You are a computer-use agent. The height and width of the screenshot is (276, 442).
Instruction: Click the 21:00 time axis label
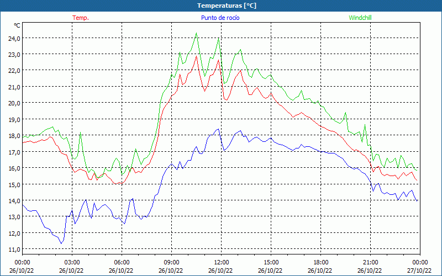(370, 263)
